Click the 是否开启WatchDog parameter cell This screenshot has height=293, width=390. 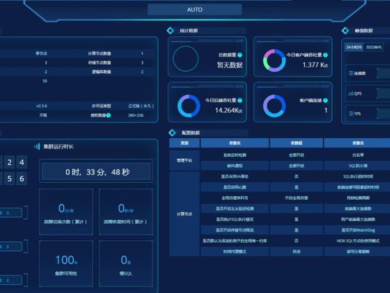click(x=358, y=230)
